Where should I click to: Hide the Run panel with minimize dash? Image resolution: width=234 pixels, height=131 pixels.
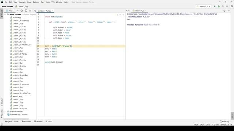click(229, 11)
